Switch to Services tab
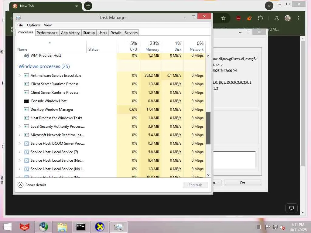The image size is (311, 233). pyautogui.click(x=131, y=33)
